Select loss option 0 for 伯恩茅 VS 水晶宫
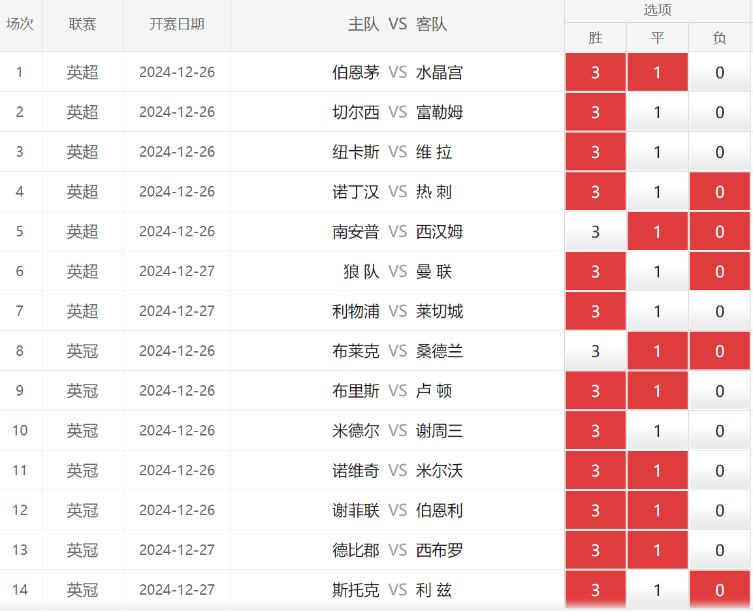Screen dimensions: 753x613 (720, 72)
